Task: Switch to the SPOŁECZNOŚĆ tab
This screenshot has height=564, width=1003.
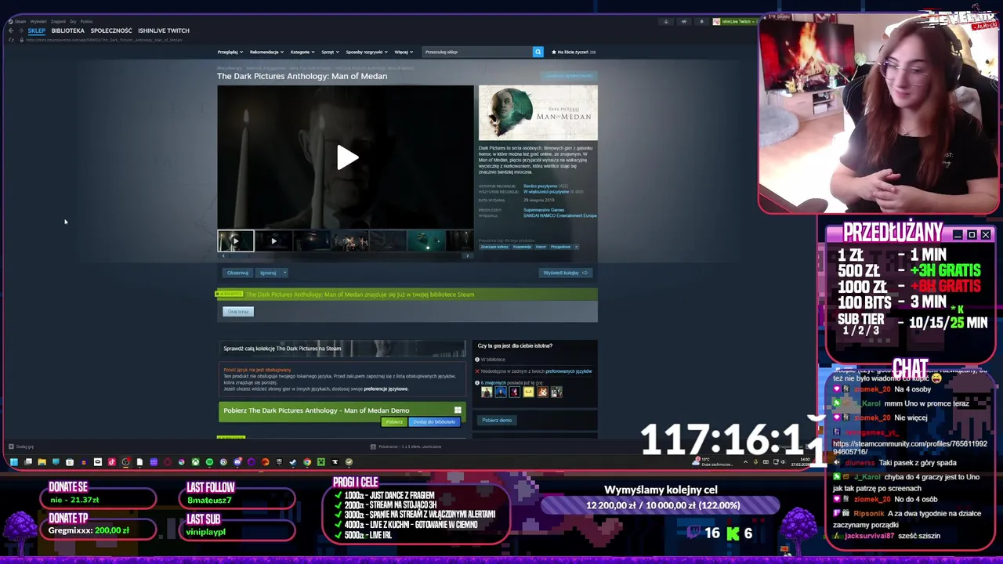Action: click(111, 31)
